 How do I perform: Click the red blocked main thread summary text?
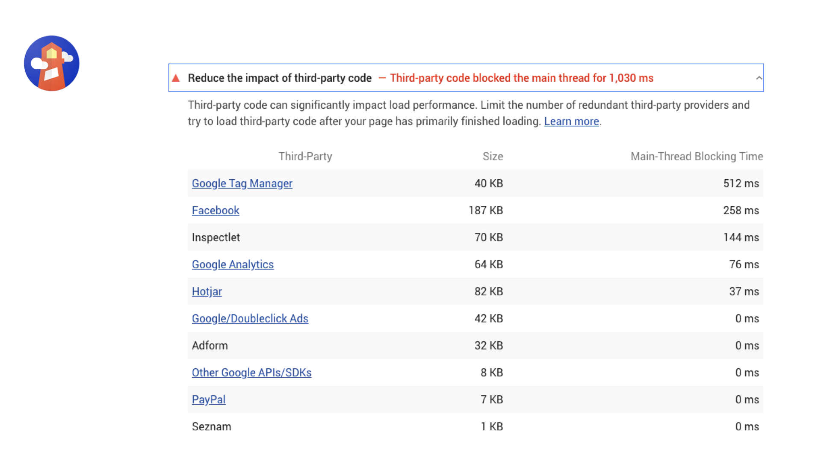click(x=521, y=78)
